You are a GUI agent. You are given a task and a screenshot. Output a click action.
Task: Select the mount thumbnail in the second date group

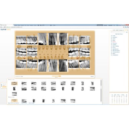tap(14, 101)
